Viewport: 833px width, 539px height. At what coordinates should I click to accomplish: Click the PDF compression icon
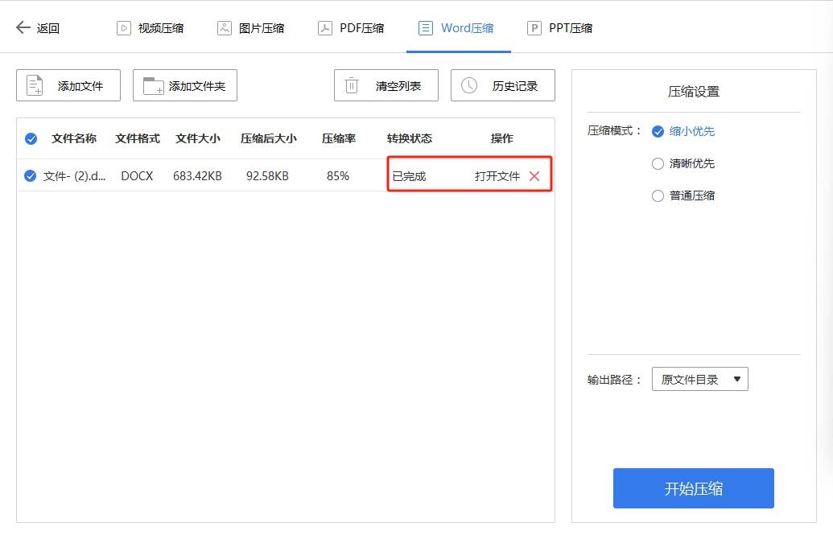[x=325, y=27]
